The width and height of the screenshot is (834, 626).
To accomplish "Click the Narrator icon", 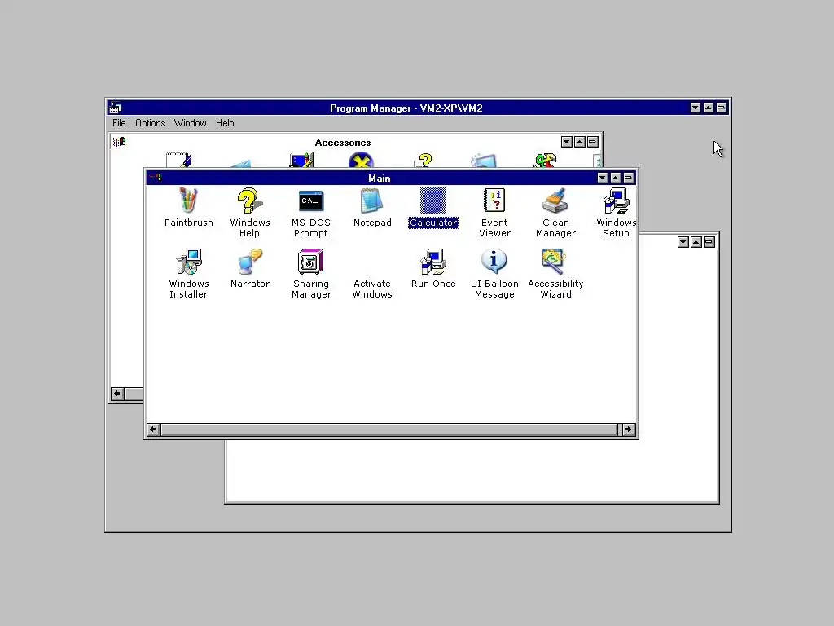I will [x=249, y=262].
